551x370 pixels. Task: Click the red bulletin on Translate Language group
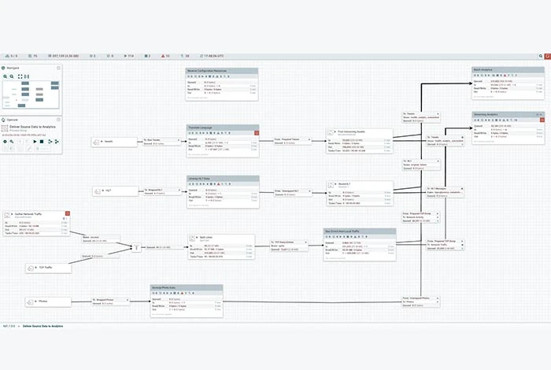257,133
